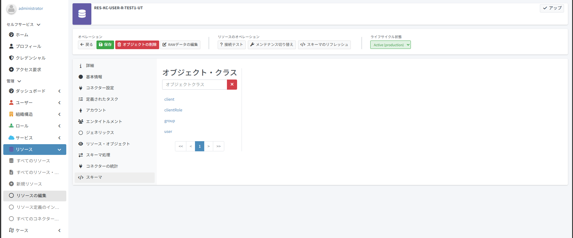Image resolution: width=573 pixels, height=238 pixels.
Task: Open the 基本情報 section
Action: pos(115,77)
